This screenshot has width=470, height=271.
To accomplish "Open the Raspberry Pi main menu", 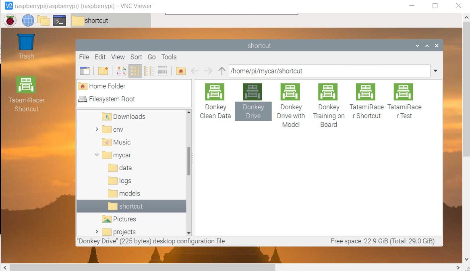I will [x=10, y=20].
